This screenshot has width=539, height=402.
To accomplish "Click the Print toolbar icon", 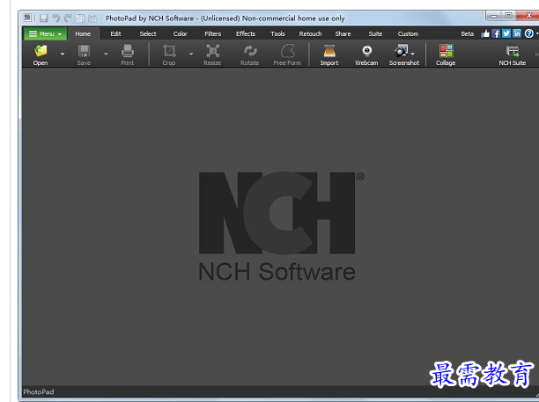I will (127, 55).
